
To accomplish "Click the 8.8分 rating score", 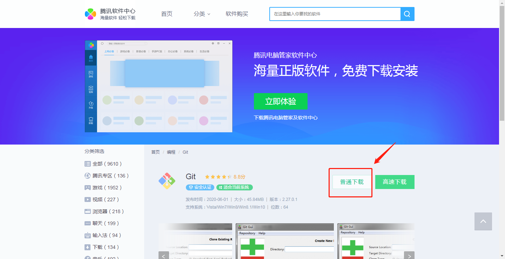I will pos(240,177).
